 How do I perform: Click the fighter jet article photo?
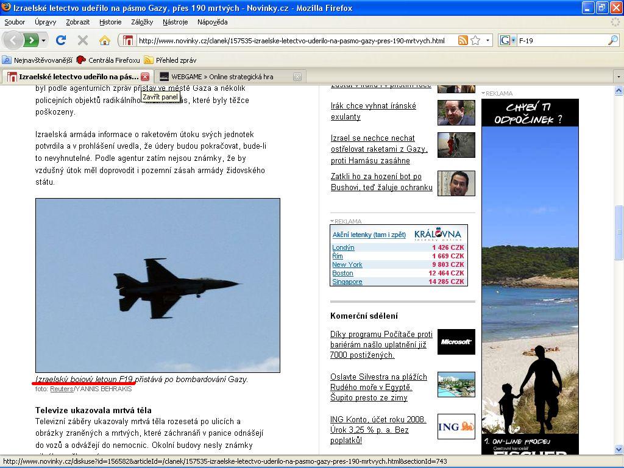[158, 285]
